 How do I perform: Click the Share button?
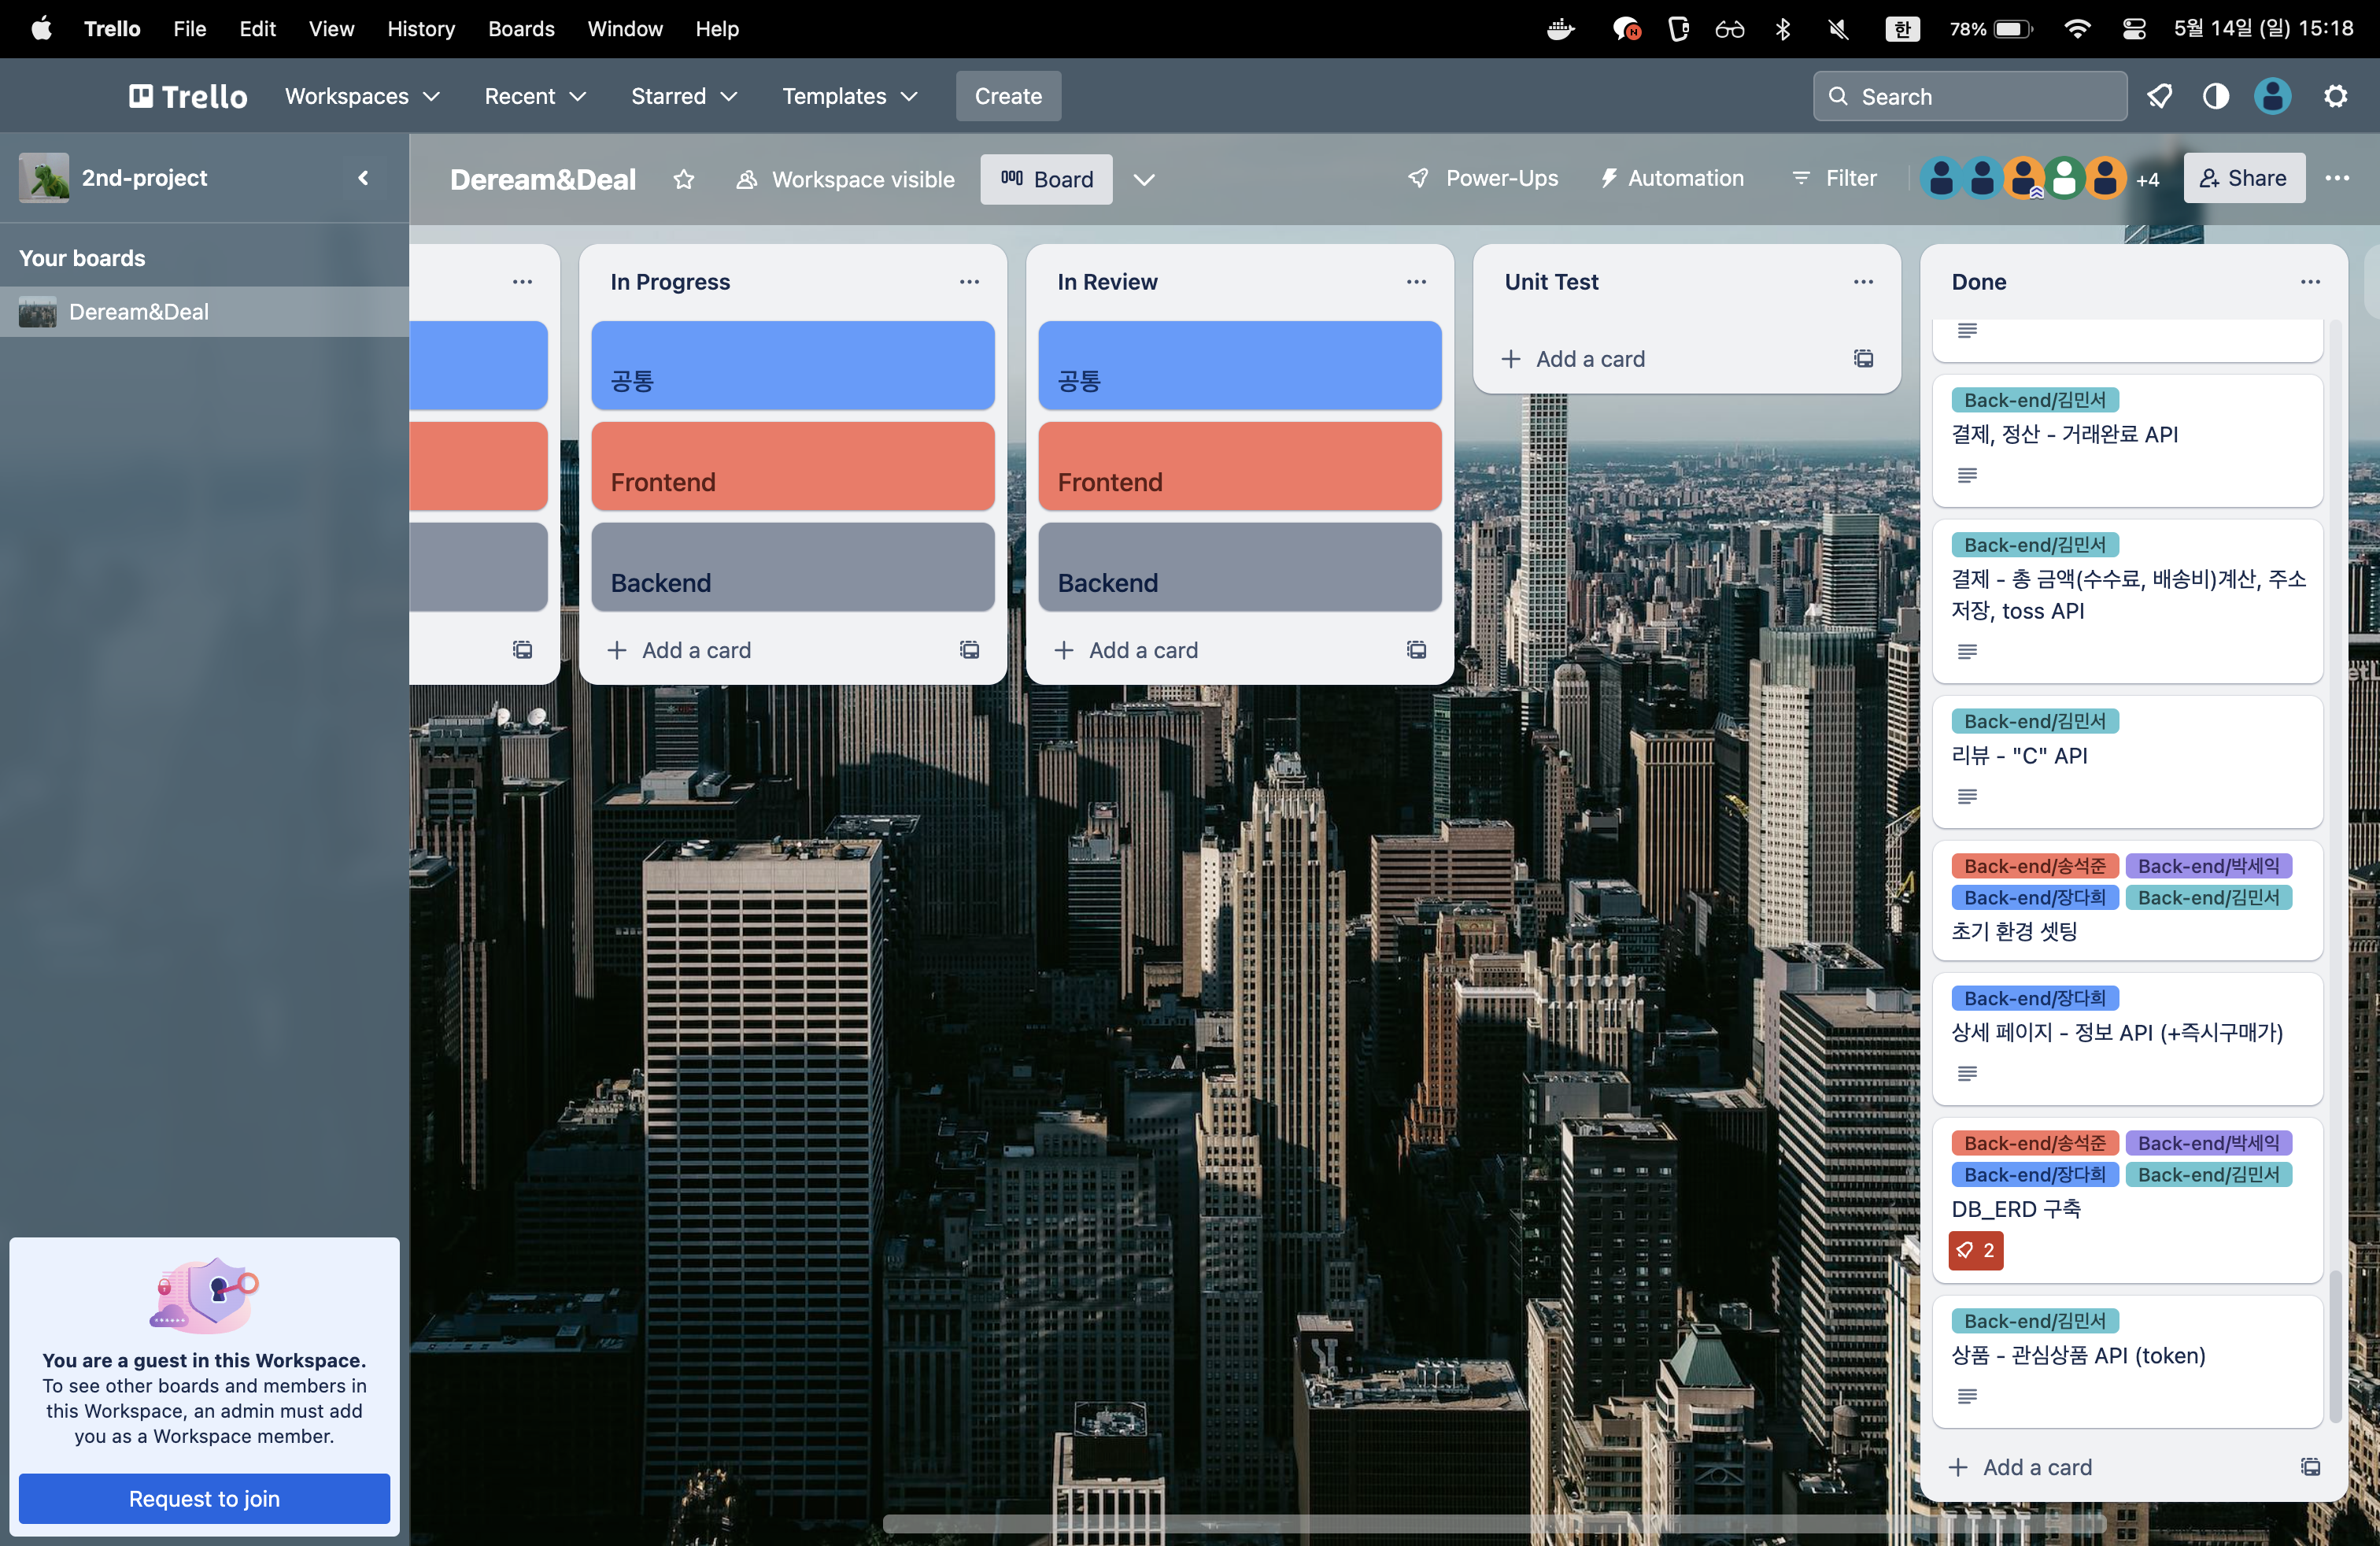[x=2243, y=178]
